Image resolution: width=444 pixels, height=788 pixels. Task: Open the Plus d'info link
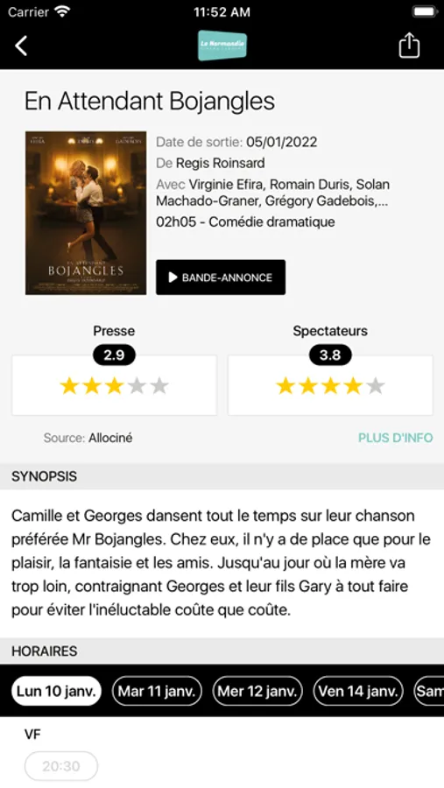(x=395, y=438)
